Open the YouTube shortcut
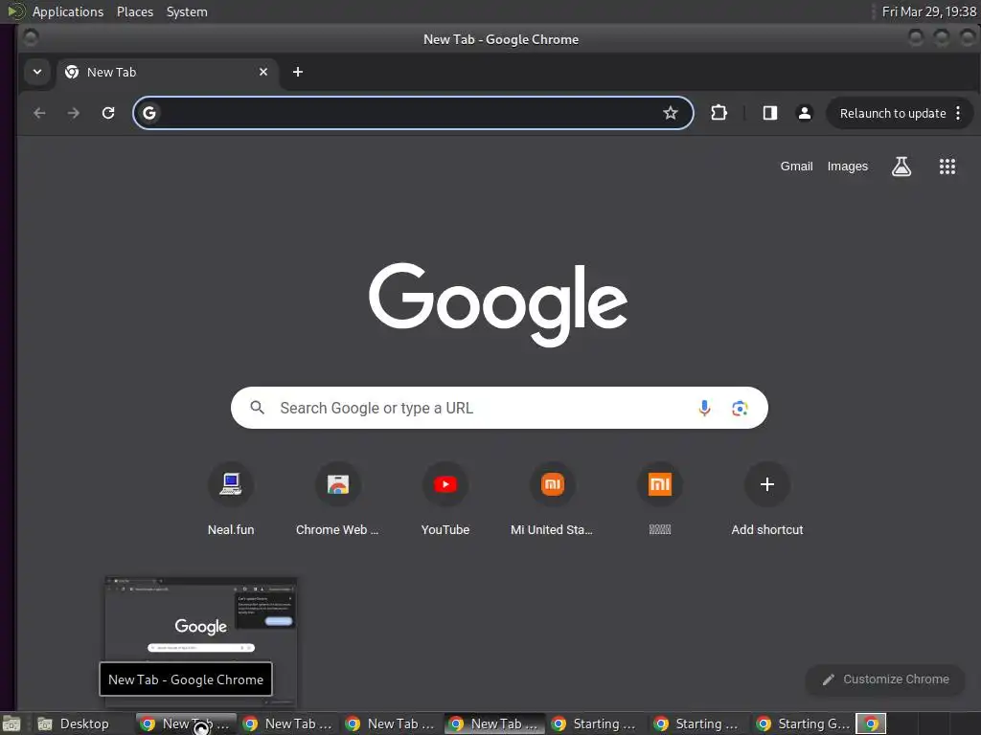This screenshot has width=981, height=735. click(445, 498)
